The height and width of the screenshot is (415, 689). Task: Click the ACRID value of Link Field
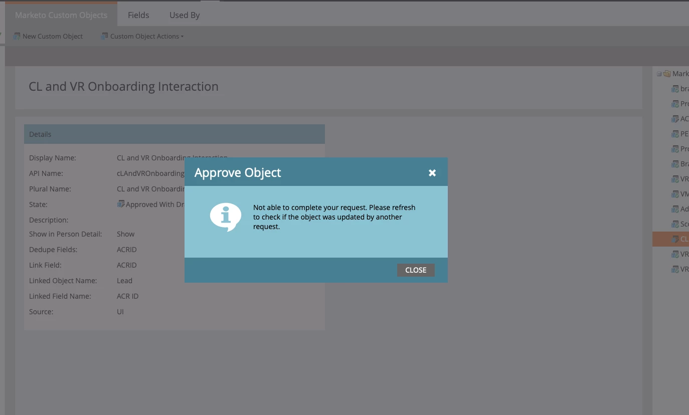click(127, 265)
